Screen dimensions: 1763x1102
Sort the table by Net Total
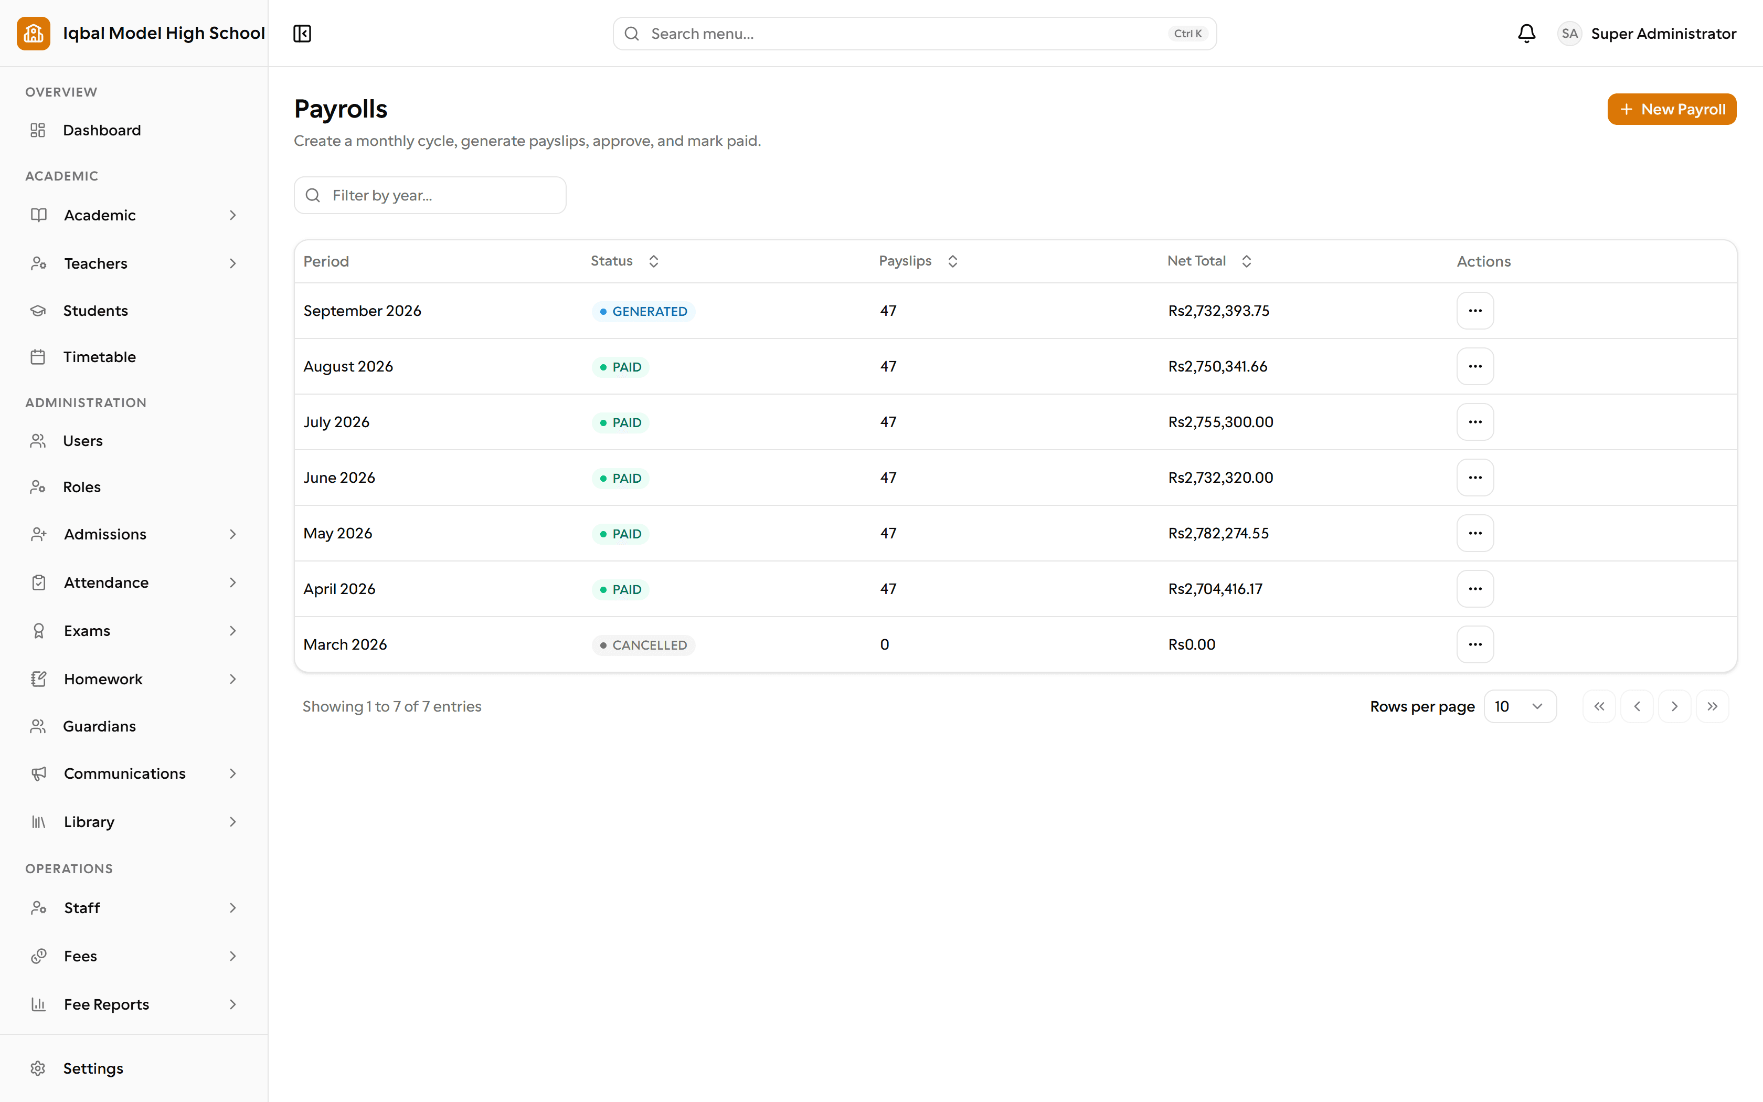click(x=1209, y=261)
